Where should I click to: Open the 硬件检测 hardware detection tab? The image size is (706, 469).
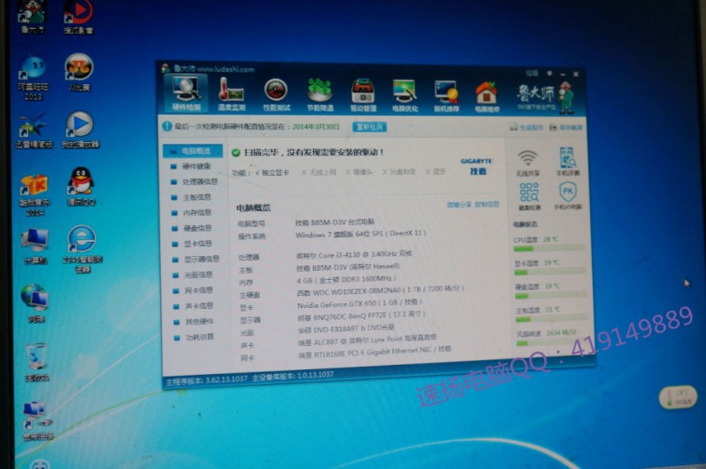click(x=186, y=94)
